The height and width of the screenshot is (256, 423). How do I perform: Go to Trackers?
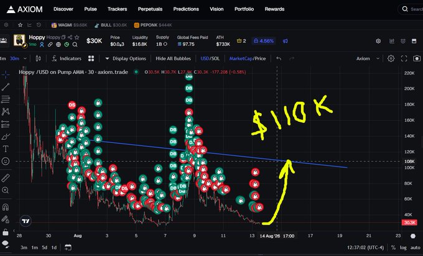tap(117, 9)
